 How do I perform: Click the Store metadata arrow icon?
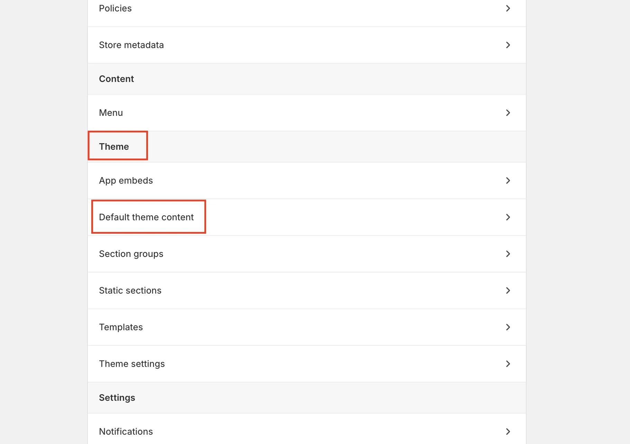(x=508, y=45)
